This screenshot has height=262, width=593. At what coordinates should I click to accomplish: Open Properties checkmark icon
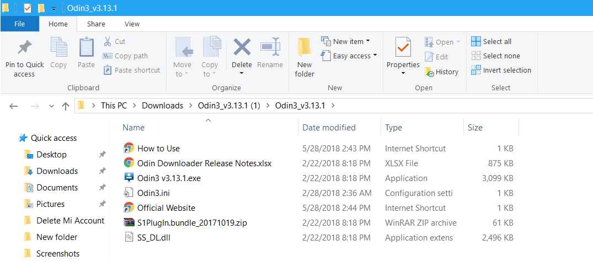coord(403,47)
